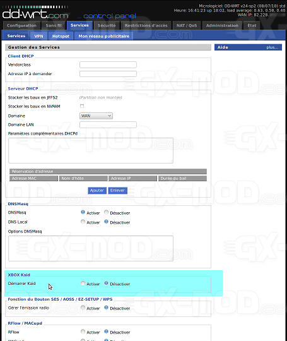Open the Domaine WAN dropdown
Image resolution: width=287 pixels, height=341 pixels.
(x=96, y=116)
